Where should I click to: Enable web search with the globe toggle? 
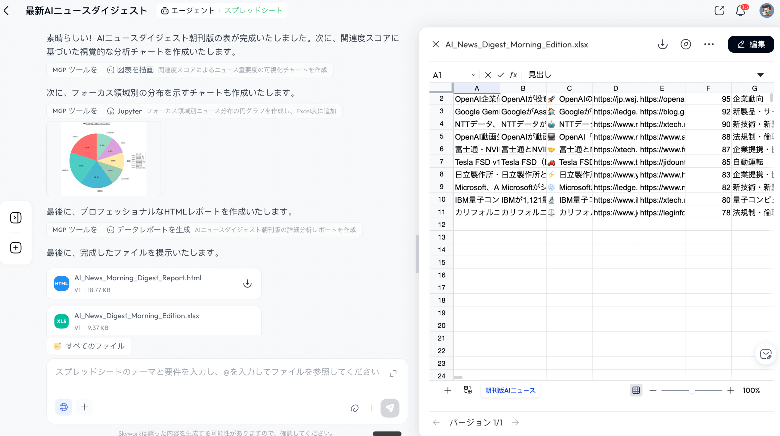63,407
